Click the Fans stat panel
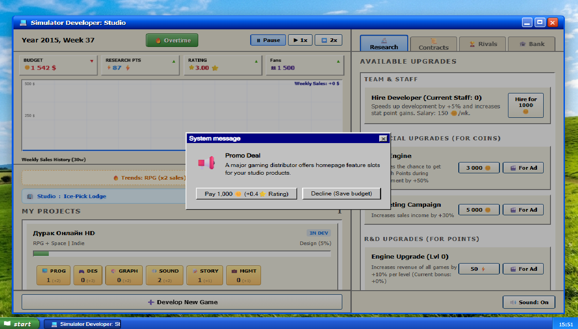 coord(305,65)
